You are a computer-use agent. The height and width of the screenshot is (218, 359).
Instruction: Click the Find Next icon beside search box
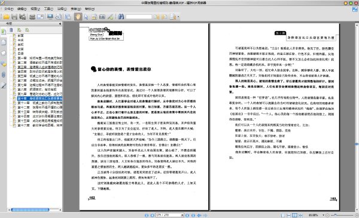tap(164, 17)
